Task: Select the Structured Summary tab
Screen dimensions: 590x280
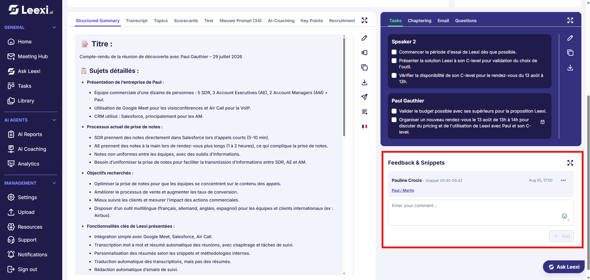Action: 98,21
